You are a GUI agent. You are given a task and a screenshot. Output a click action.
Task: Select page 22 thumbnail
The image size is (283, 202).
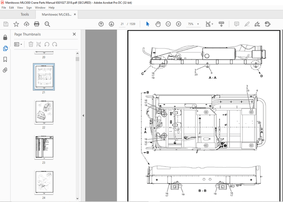[44, 112]
